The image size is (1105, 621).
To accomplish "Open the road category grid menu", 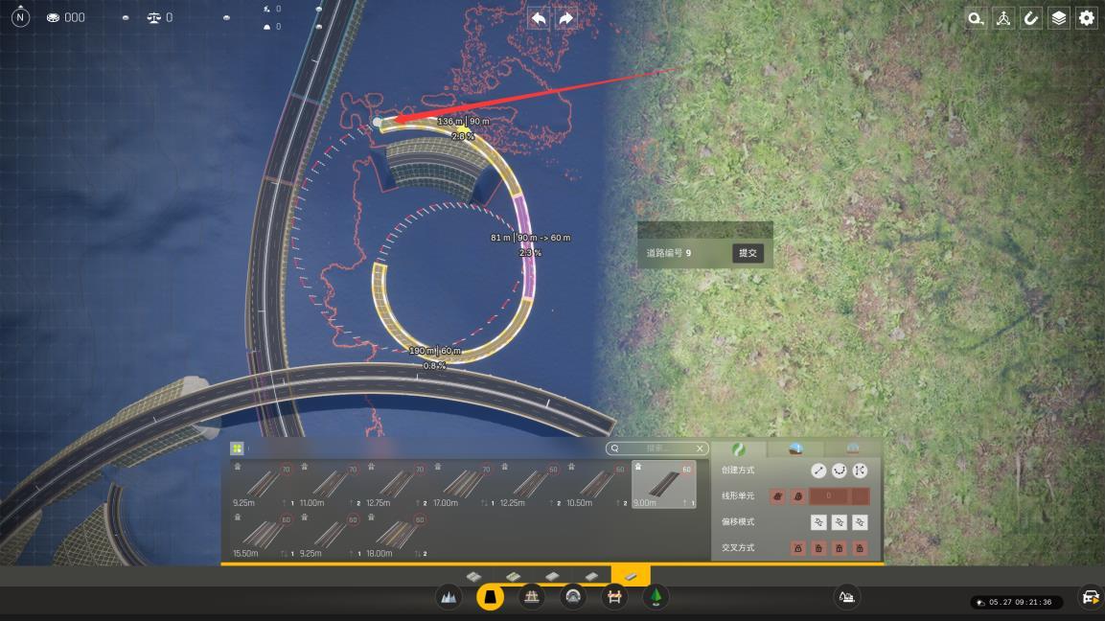I will 237,448.
